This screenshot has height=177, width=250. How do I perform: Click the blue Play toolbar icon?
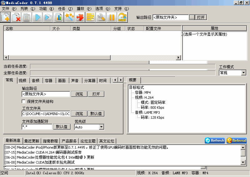(37, 17)
